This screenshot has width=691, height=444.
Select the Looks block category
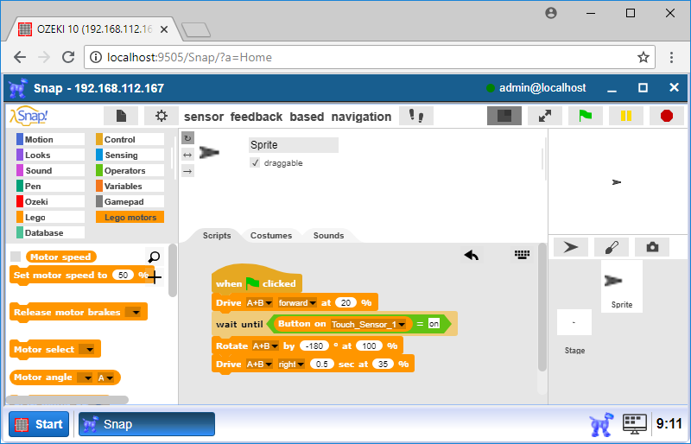tap(50, 155)
